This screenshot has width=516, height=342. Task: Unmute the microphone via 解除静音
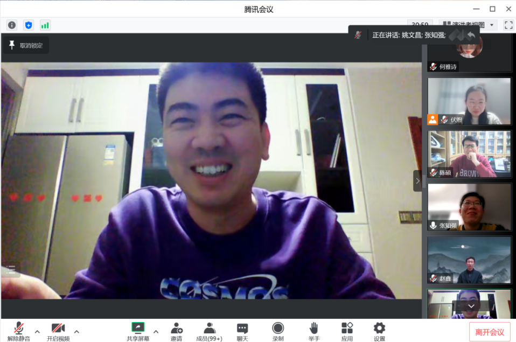coord(19,331)
